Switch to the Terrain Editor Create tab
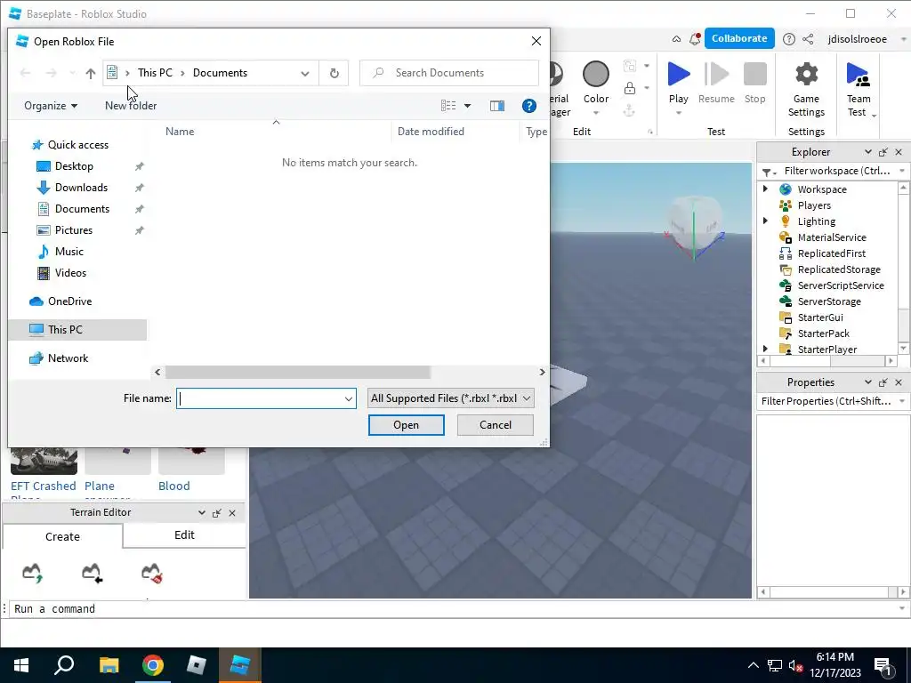 pos(63,536)
